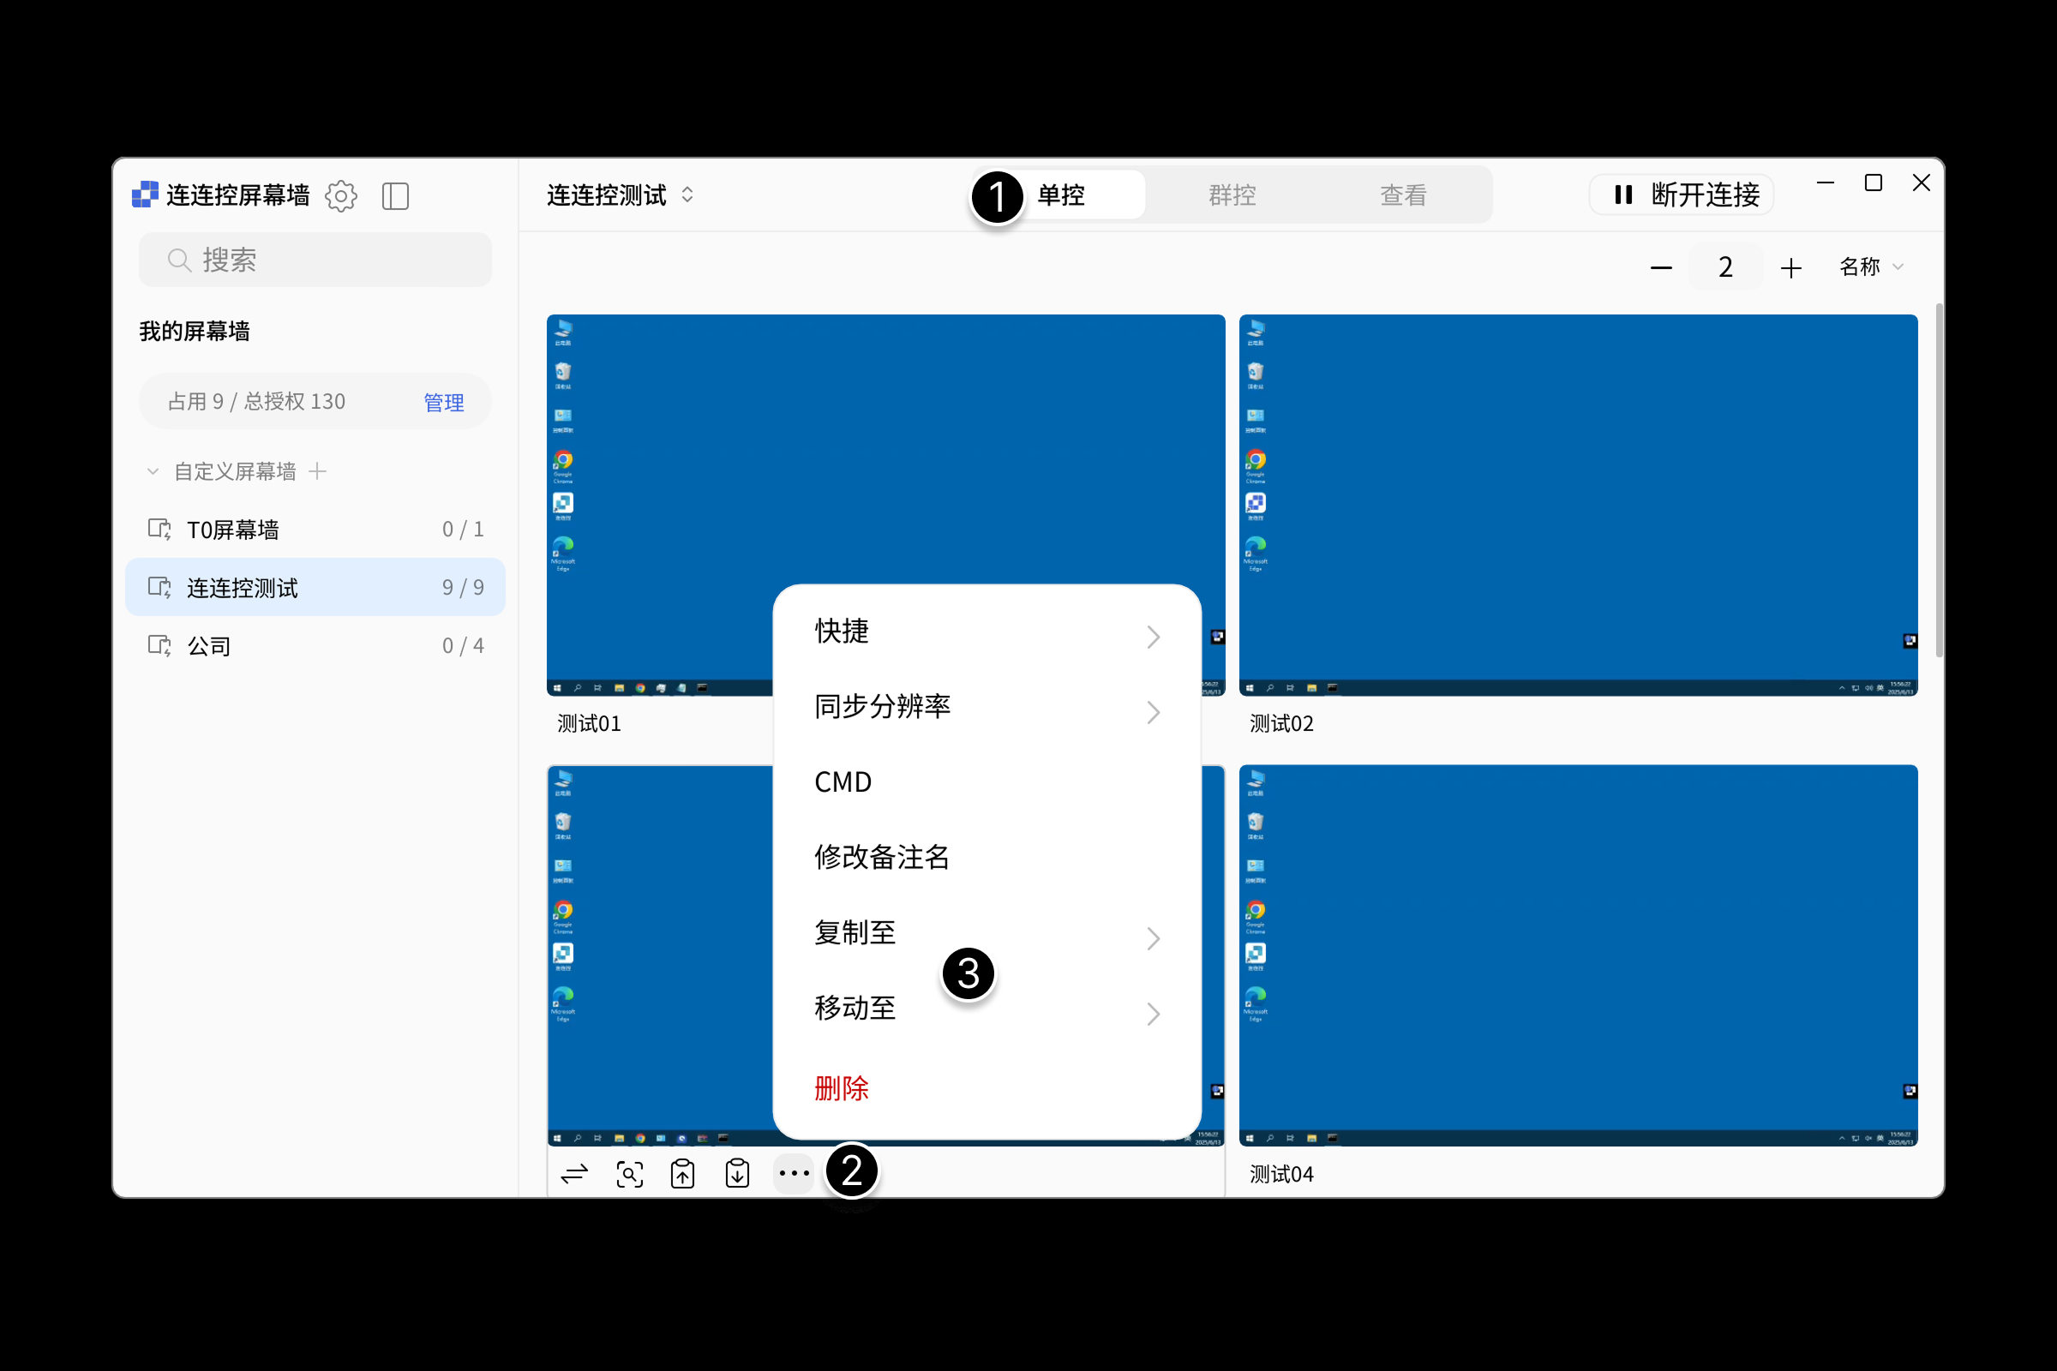Click 测试04 label text
Viewport: 2057px width, 1371px height.
point(1281,1174)
